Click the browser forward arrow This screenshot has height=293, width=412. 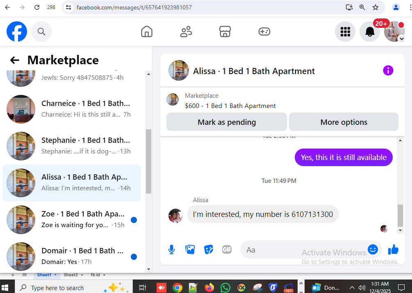22,7
